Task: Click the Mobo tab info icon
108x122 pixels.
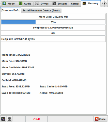Action: point(4,4)
